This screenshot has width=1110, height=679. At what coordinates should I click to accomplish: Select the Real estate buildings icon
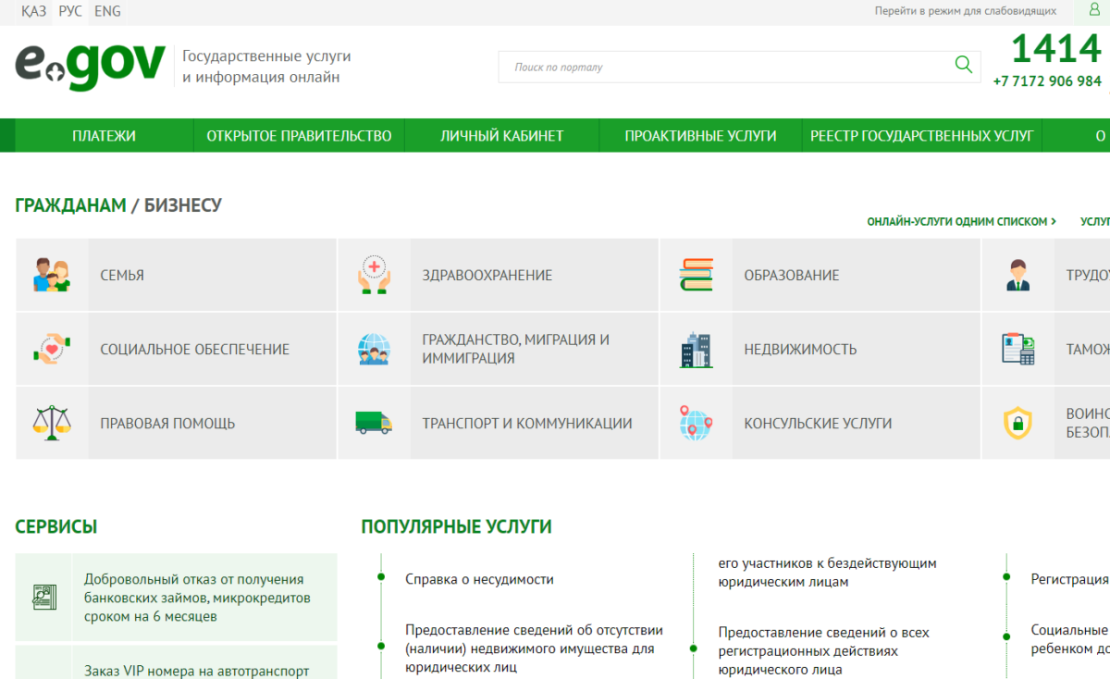(696, 350)
